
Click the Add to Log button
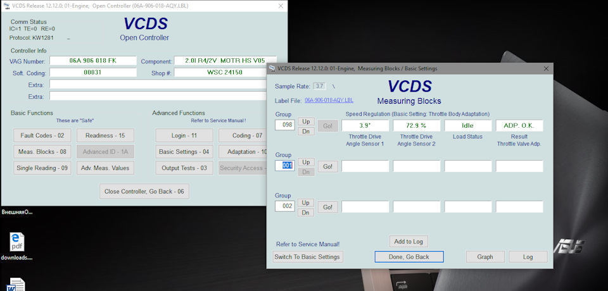coord(408,242)
